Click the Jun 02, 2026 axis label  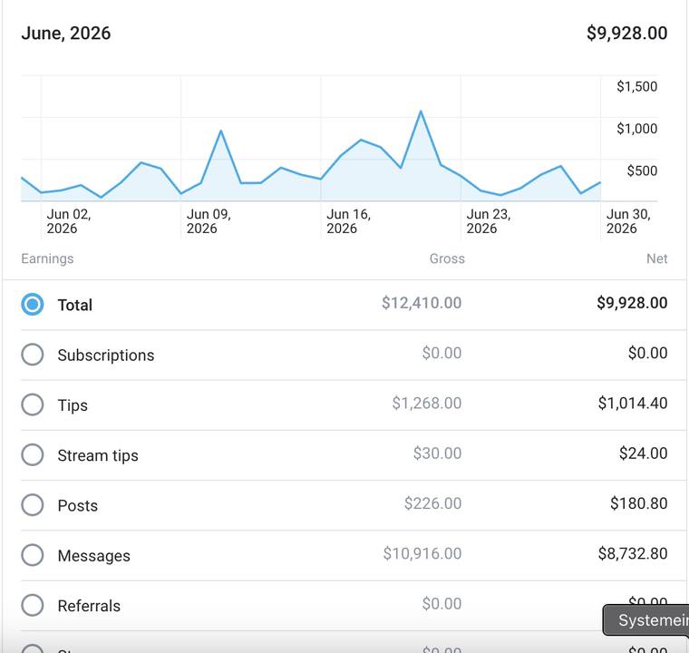coord(69,221)
